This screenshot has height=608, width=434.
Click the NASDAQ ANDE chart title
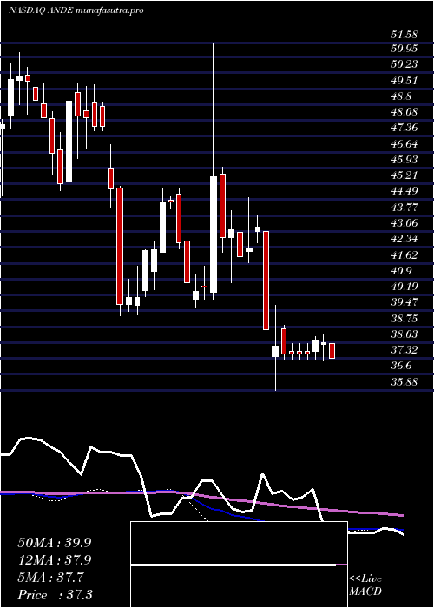coord(76,10)
